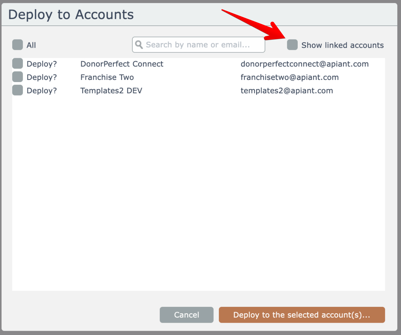Click the 'All' text label
This screenshot has width=401, height=335.
31,45
